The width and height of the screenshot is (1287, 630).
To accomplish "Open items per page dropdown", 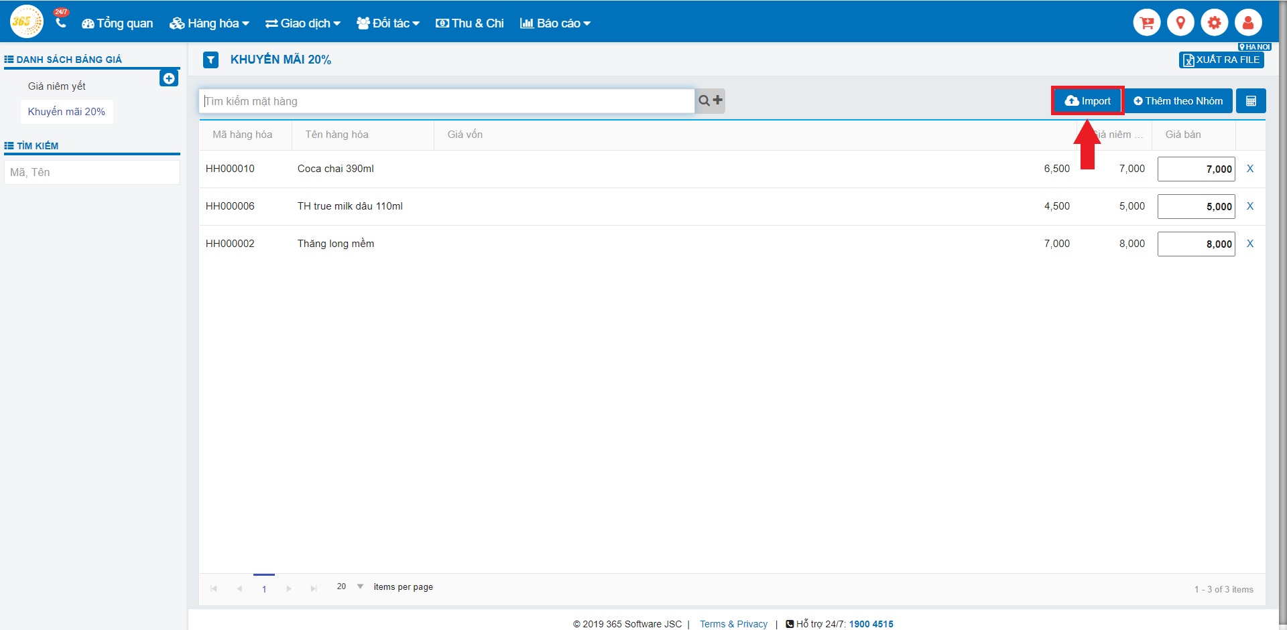I will 360,586.
